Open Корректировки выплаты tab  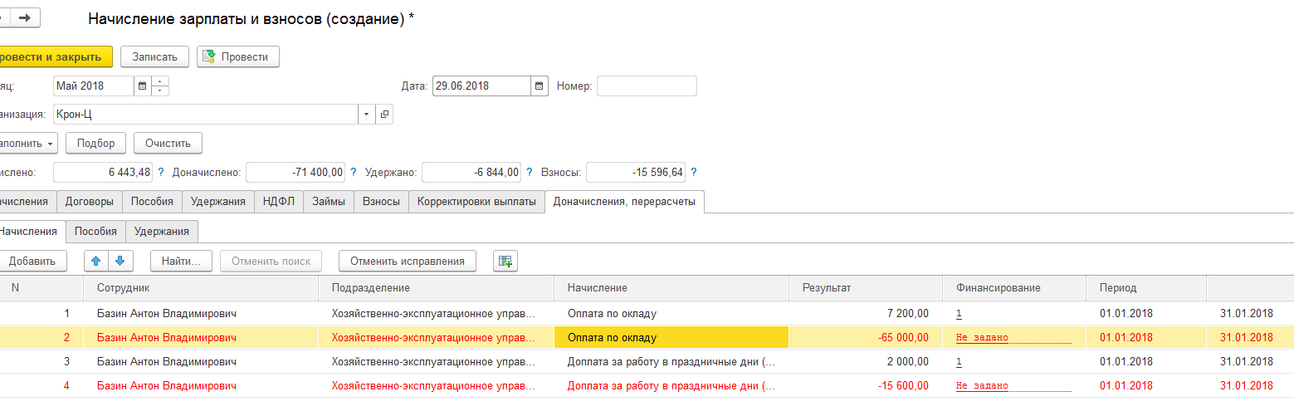476,202
